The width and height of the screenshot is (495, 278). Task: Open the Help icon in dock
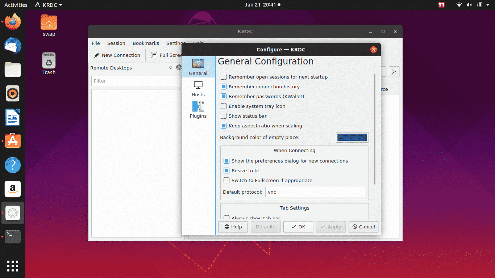[13, 165]
